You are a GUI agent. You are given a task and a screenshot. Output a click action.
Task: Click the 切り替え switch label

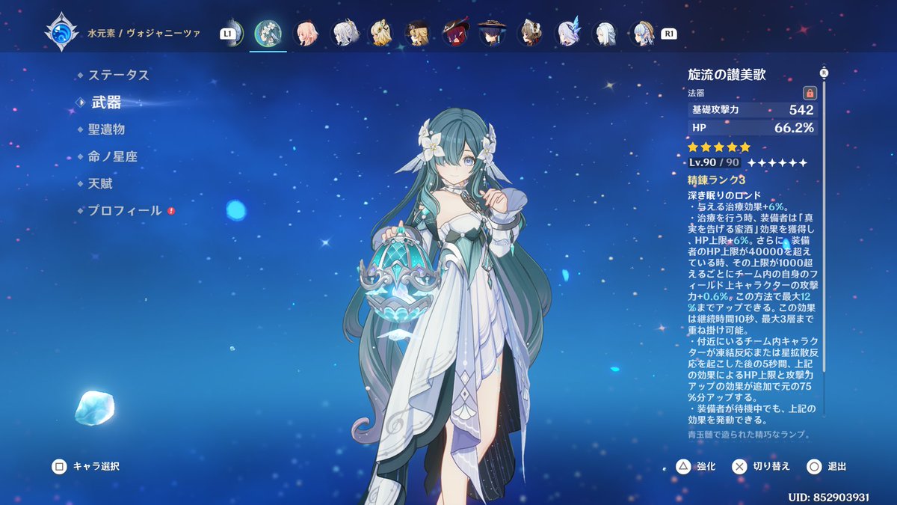pos(771,467)
